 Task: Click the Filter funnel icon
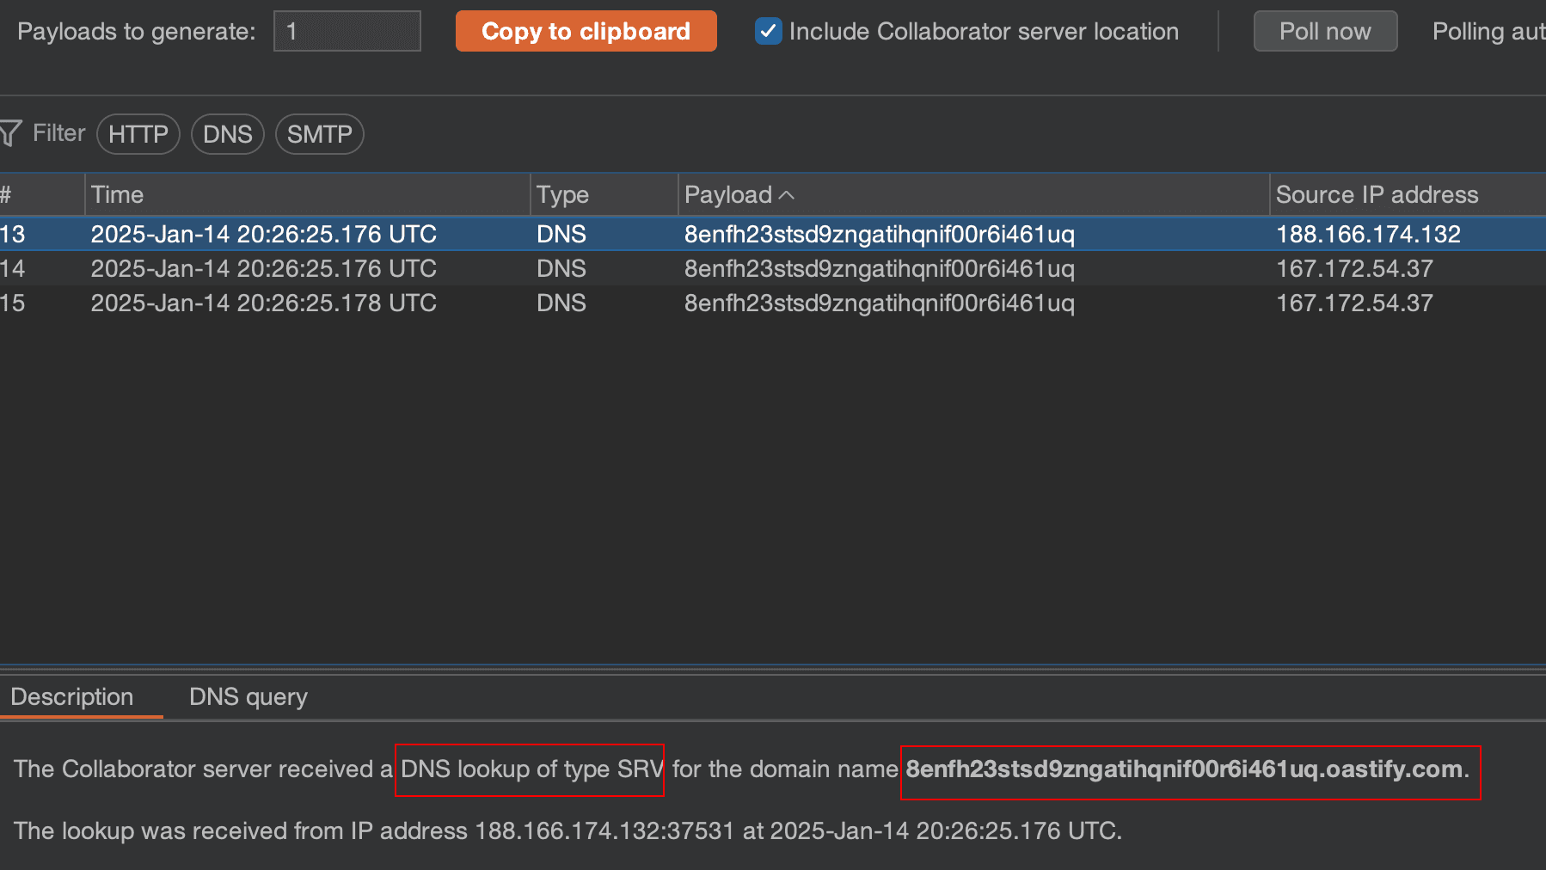coord(10,134)
